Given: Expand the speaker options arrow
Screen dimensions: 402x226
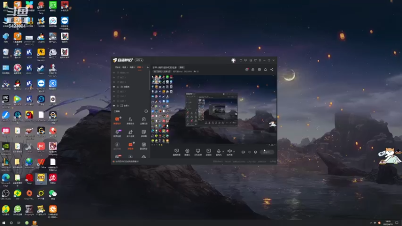Looking at the screenshot, I should coord(234,152).
